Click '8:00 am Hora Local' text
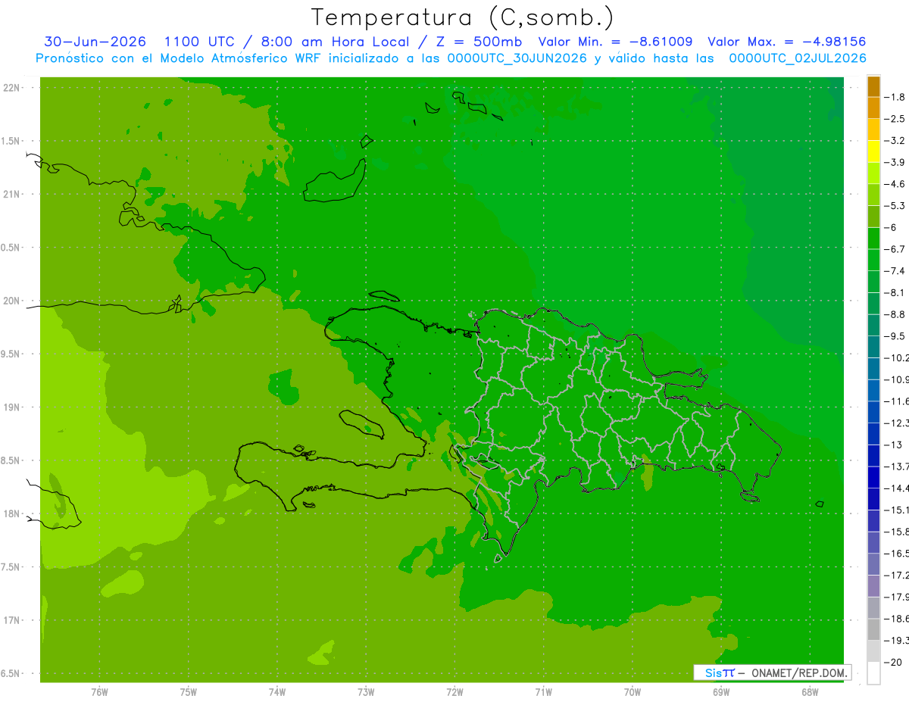Image resolution: width=909 pixels, height=702 pixels. [335, 42]
